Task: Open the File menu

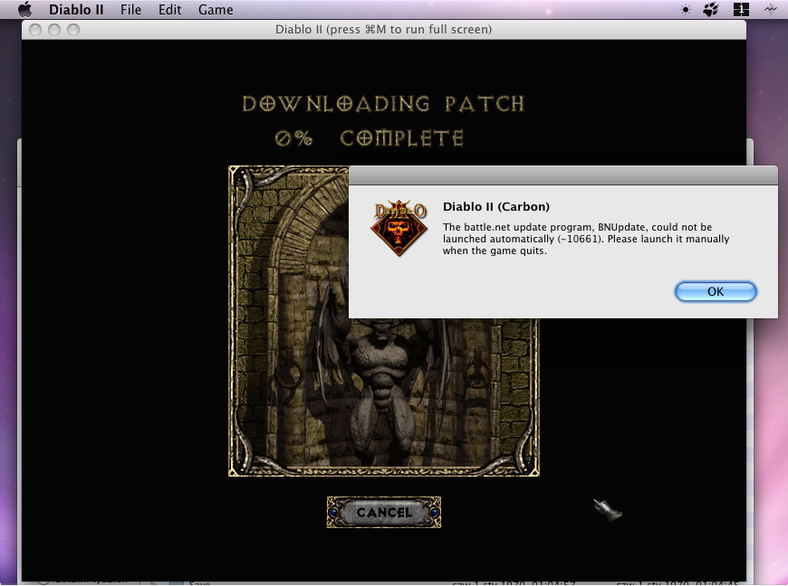Action: coord(130,10)
